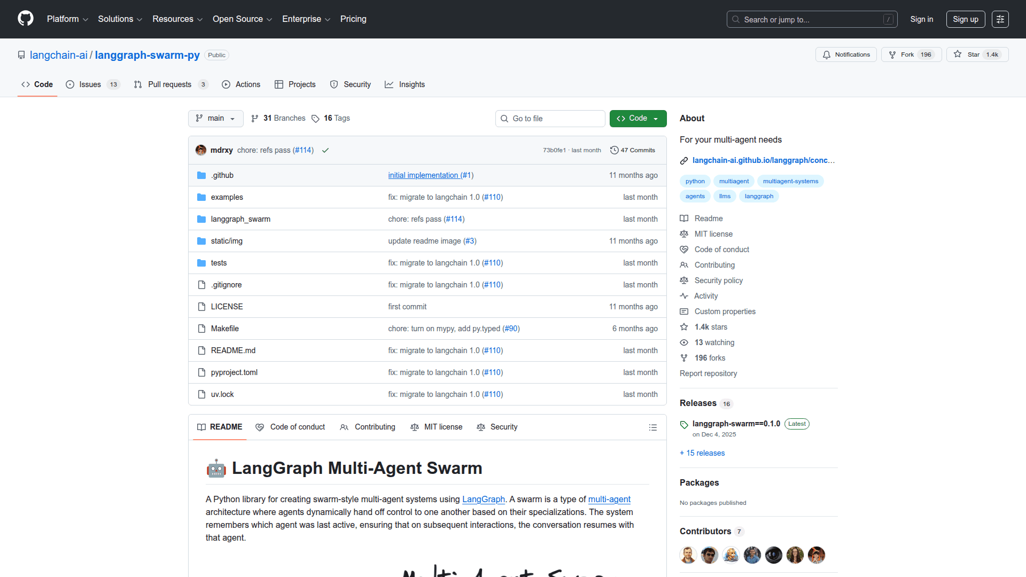Click the Security policy scales icon
The width and height of the screenshot is (1026, 577).
pos(685,280)
